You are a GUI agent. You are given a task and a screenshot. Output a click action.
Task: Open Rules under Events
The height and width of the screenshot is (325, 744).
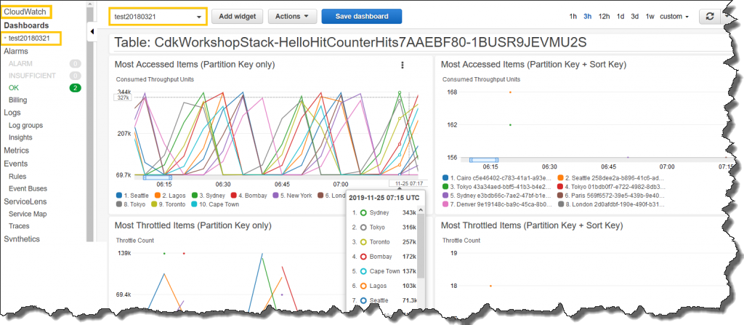pos(17,176)
